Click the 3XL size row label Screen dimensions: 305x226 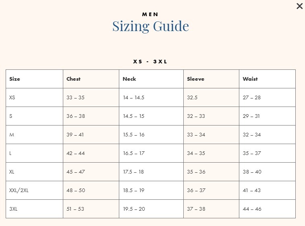pyautogui.click(x=13, y=209)
